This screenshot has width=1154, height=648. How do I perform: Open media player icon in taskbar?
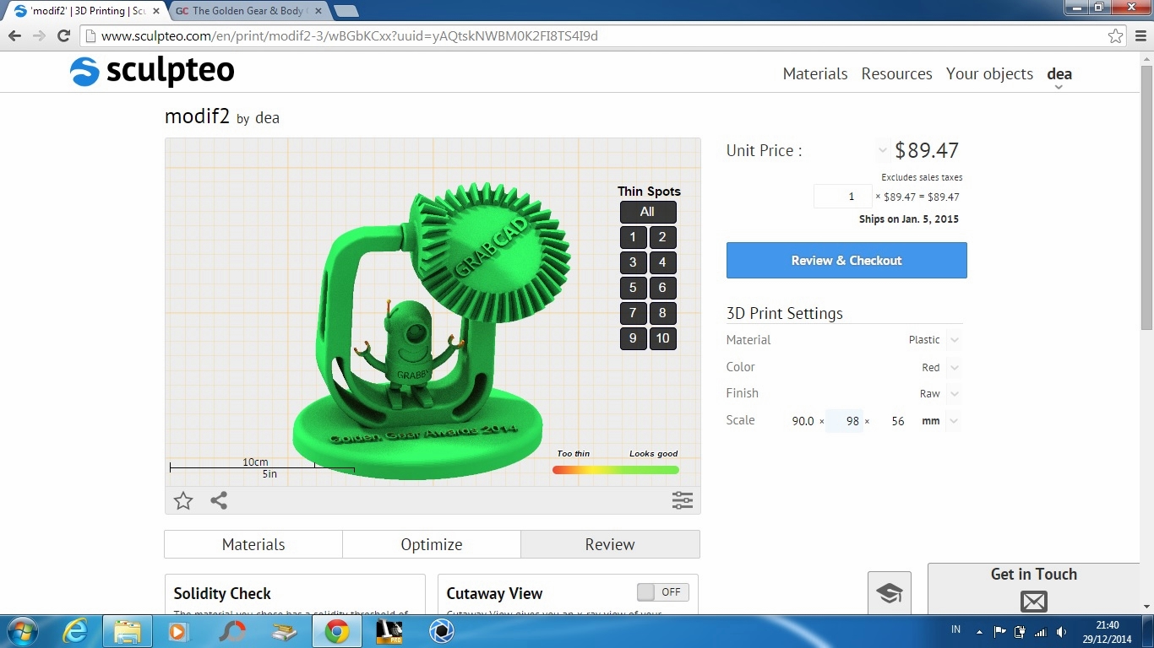[177, 631]
